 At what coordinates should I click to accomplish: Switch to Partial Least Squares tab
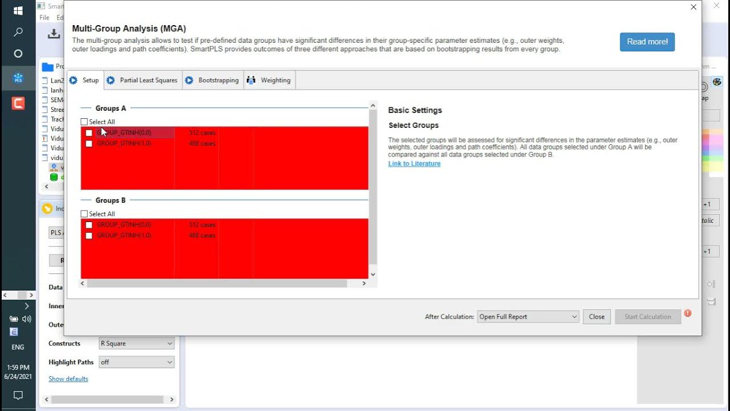tap(142, 80)
